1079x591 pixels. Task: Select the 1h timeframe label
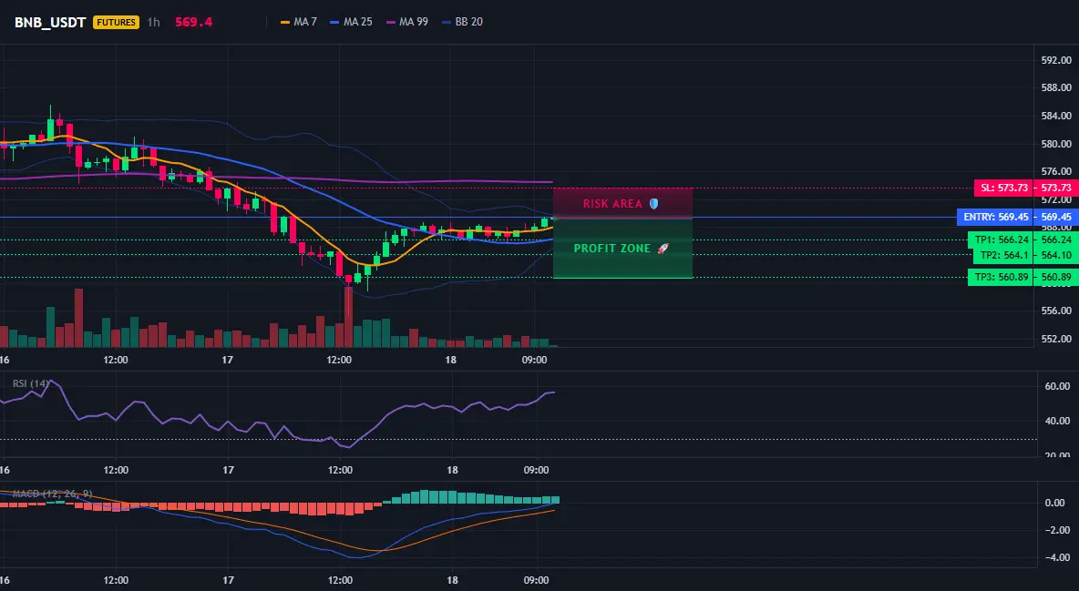(x=153, y=22)
